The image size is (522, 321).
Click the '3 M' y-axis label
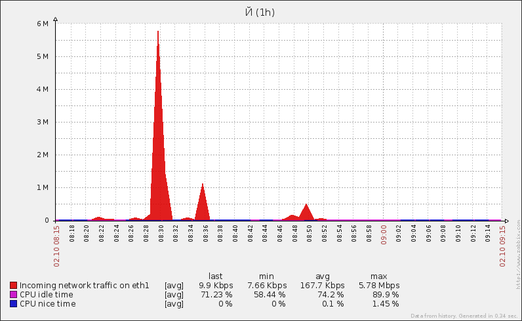43,122
